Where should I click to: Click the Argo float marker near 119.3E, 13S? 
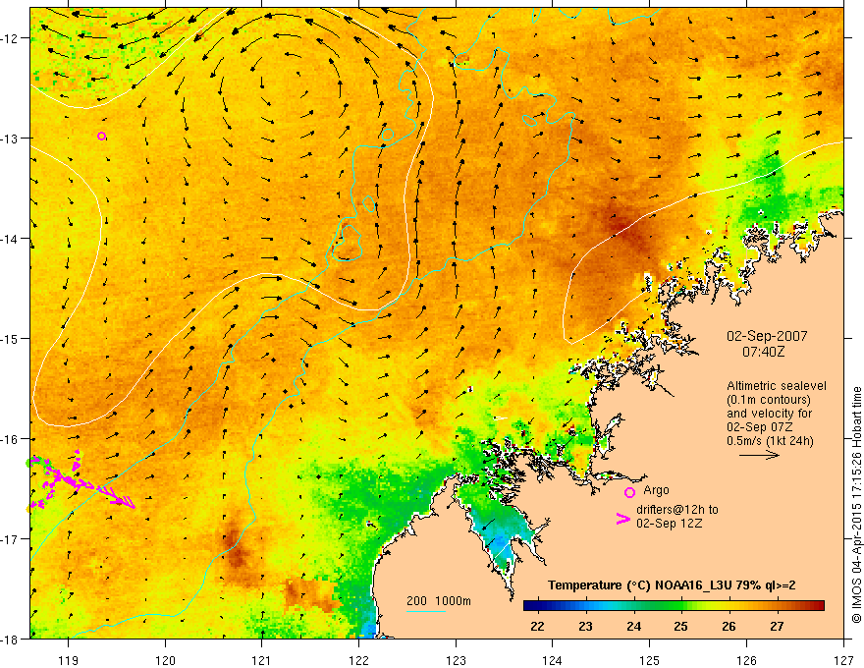click(101, 137)
